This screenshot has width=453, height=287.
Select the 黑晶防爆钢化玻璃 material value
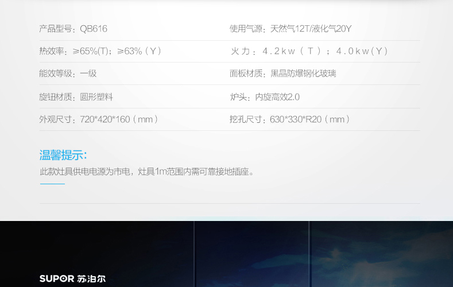[x=303, y=73]
